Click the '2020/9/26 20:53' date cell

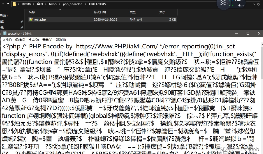pyautogui.click(x=105, y=19)
